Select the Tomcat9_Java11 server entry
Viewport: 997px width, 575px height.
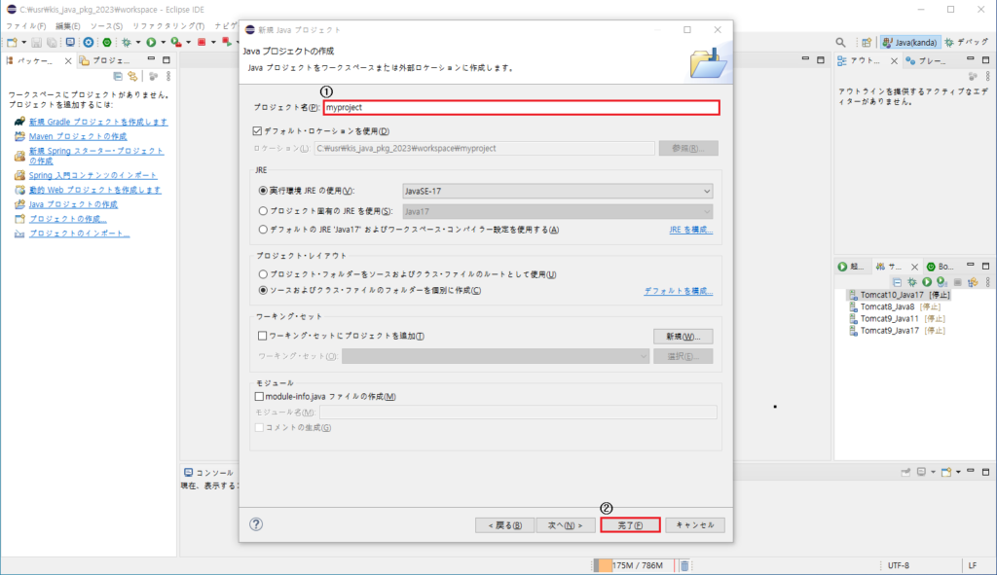pyautogui.click(x=897, y=319)
